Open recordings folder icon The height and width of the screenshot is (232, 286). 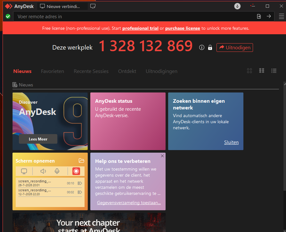(x=81, y=161)
